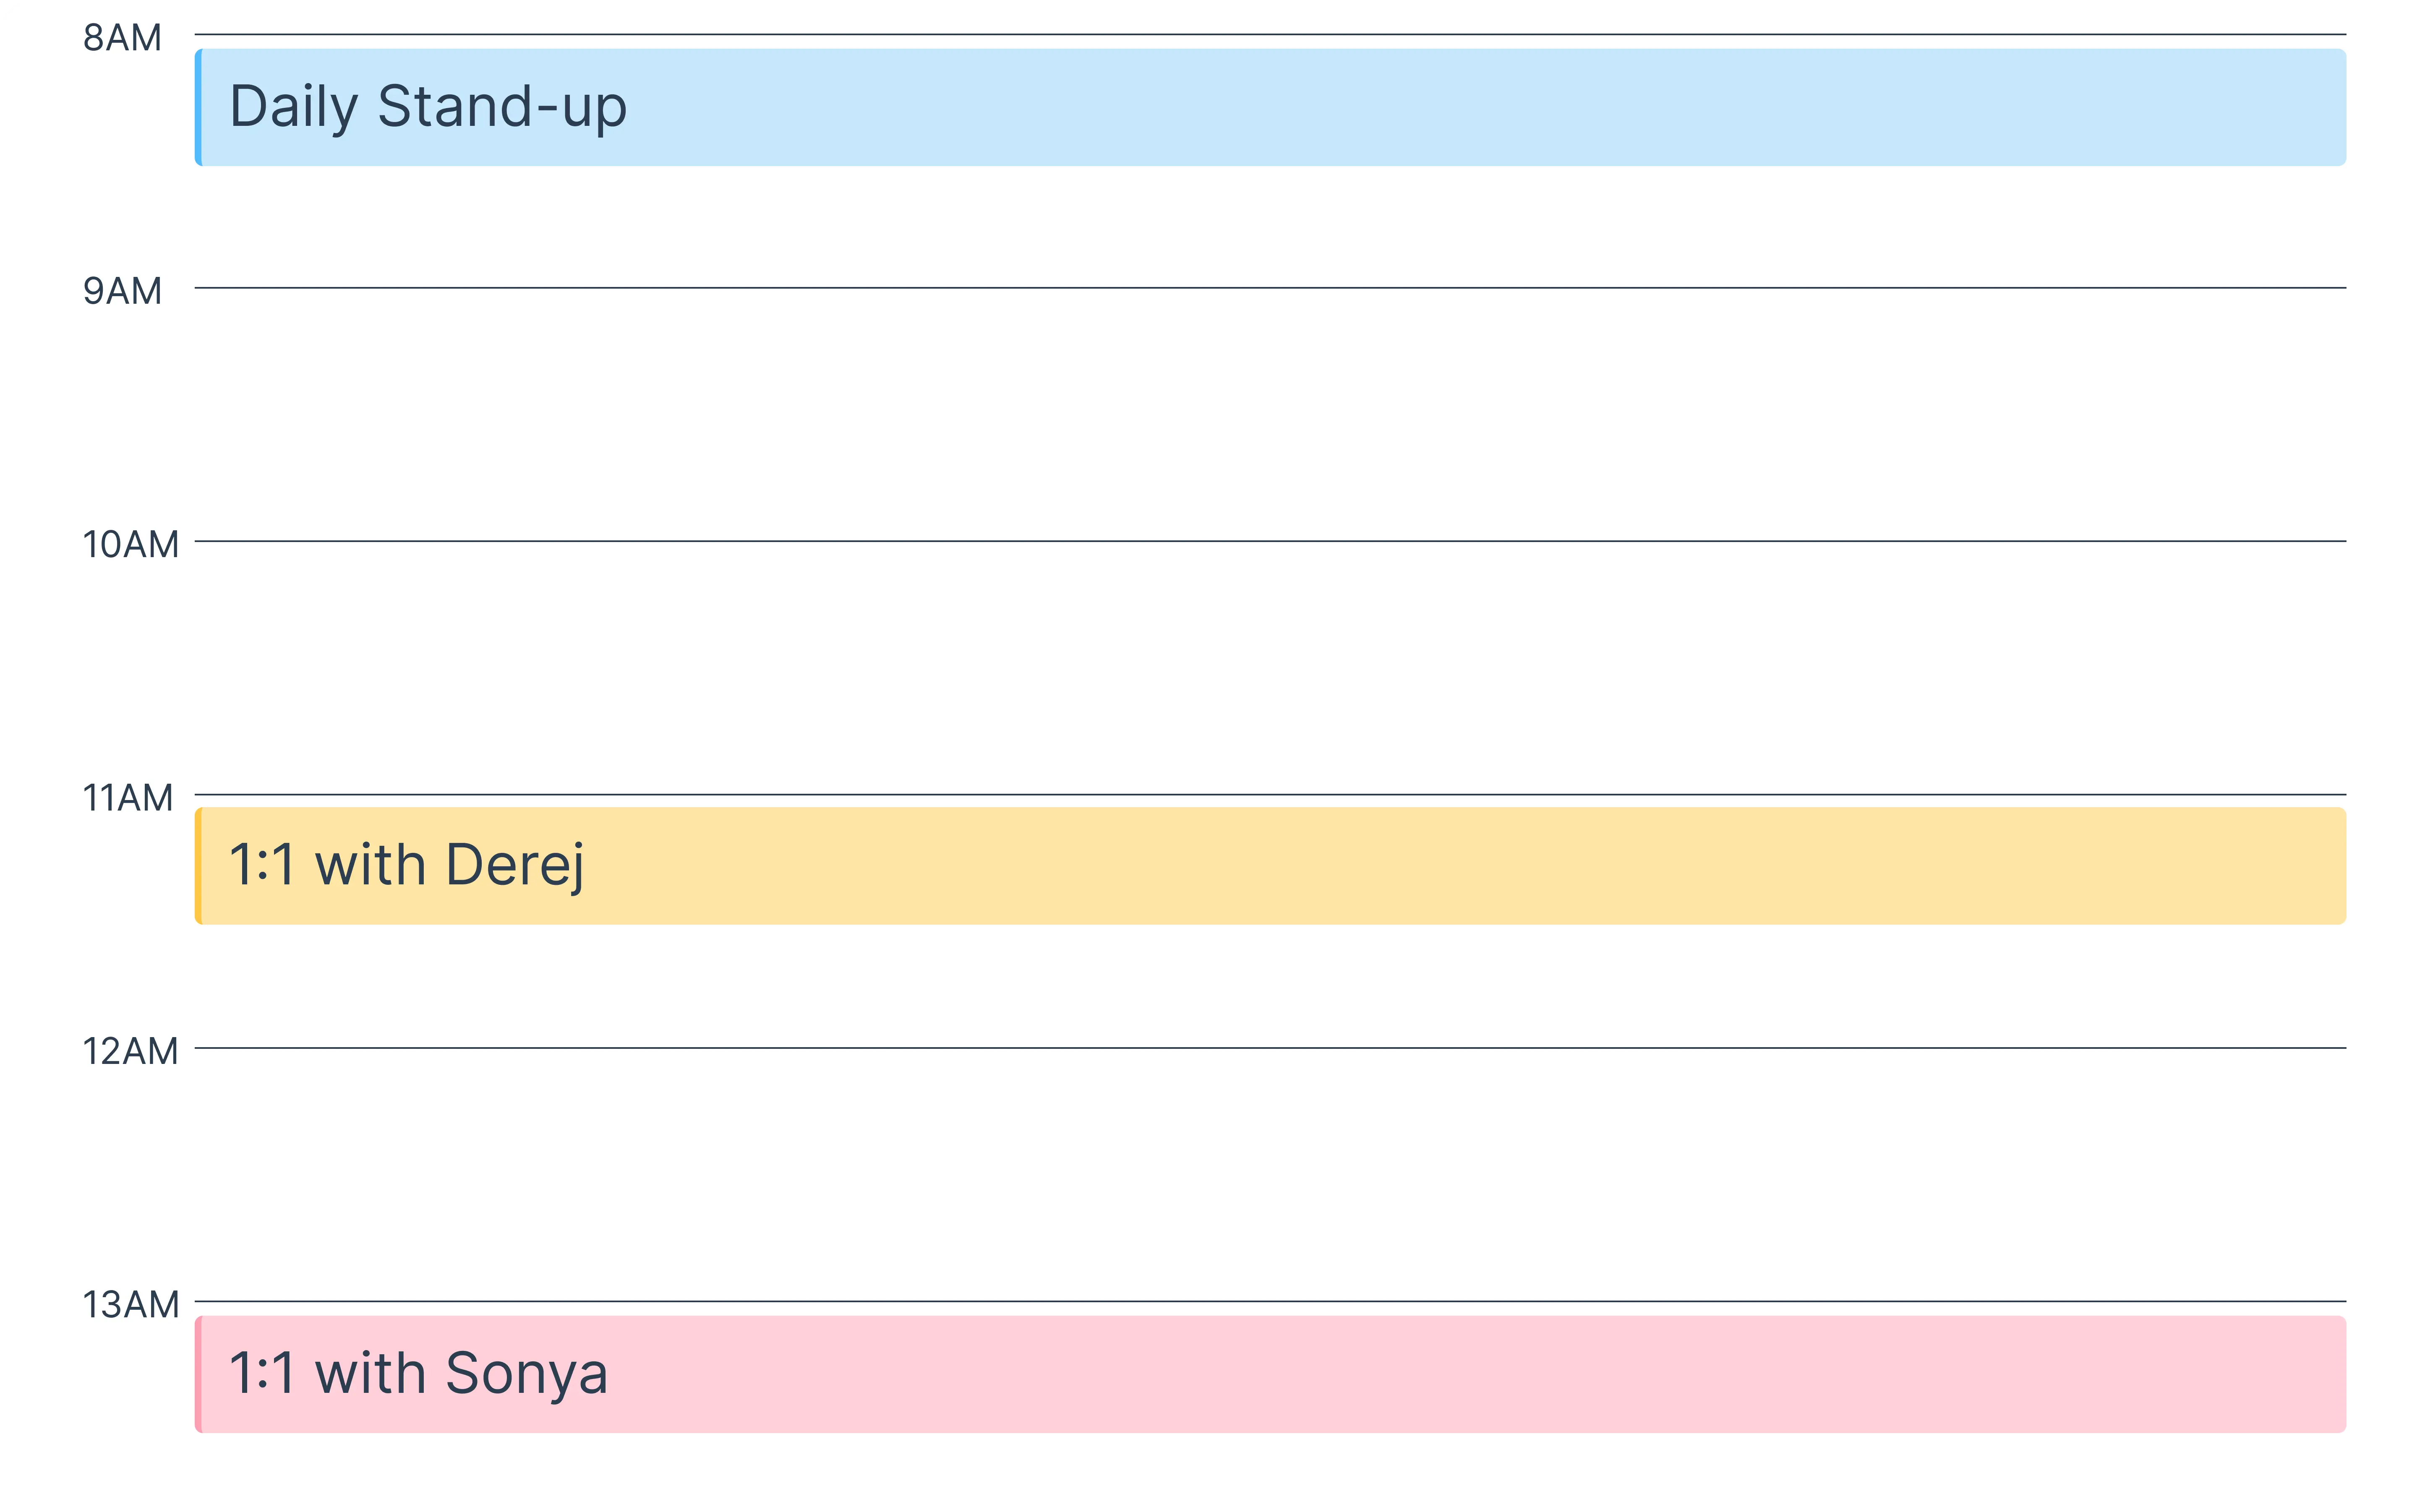Select the empty 10AM time slot

click(x=1270, y=668)
